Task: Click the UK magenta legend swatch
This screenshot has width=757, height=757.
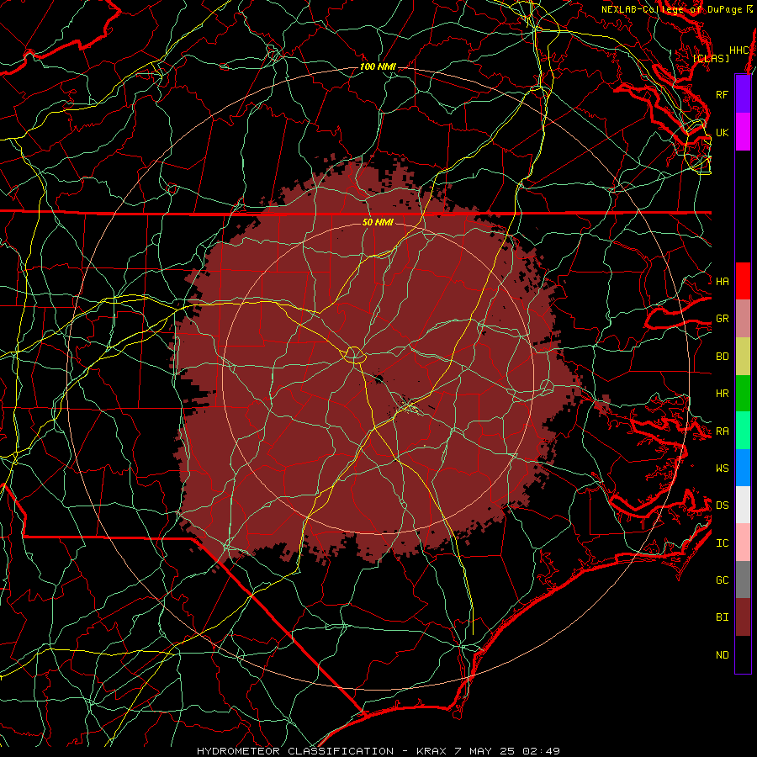Action: (x=743, y=132)
